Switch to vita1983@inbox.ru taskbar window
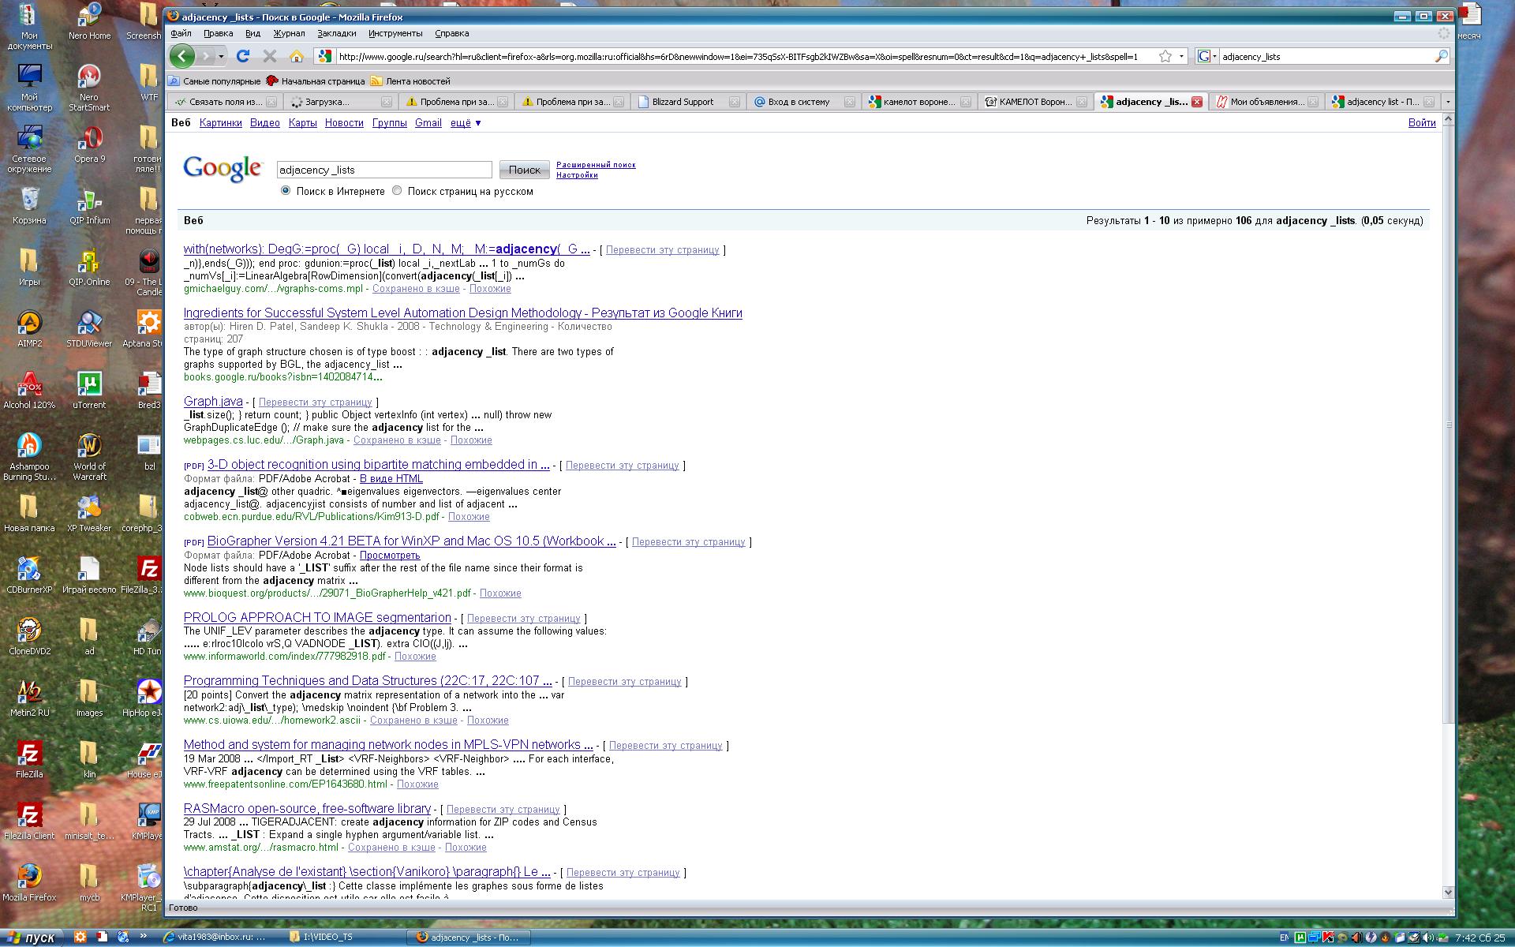 220,938
